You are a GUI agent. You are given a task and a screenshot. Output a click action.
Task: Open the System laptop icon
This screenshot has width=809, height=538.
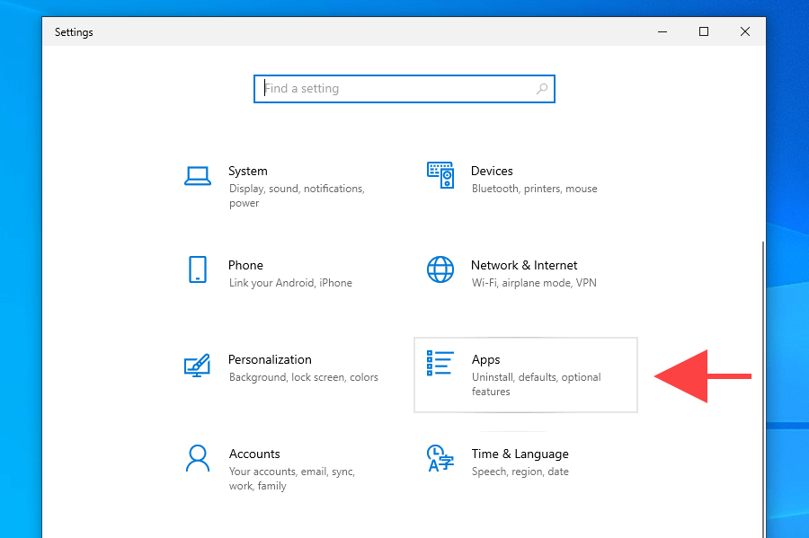click(x=198, y=176)
